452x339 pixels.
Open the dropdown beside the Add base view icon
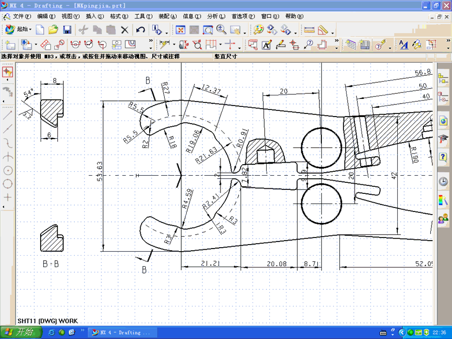point(36,45)
